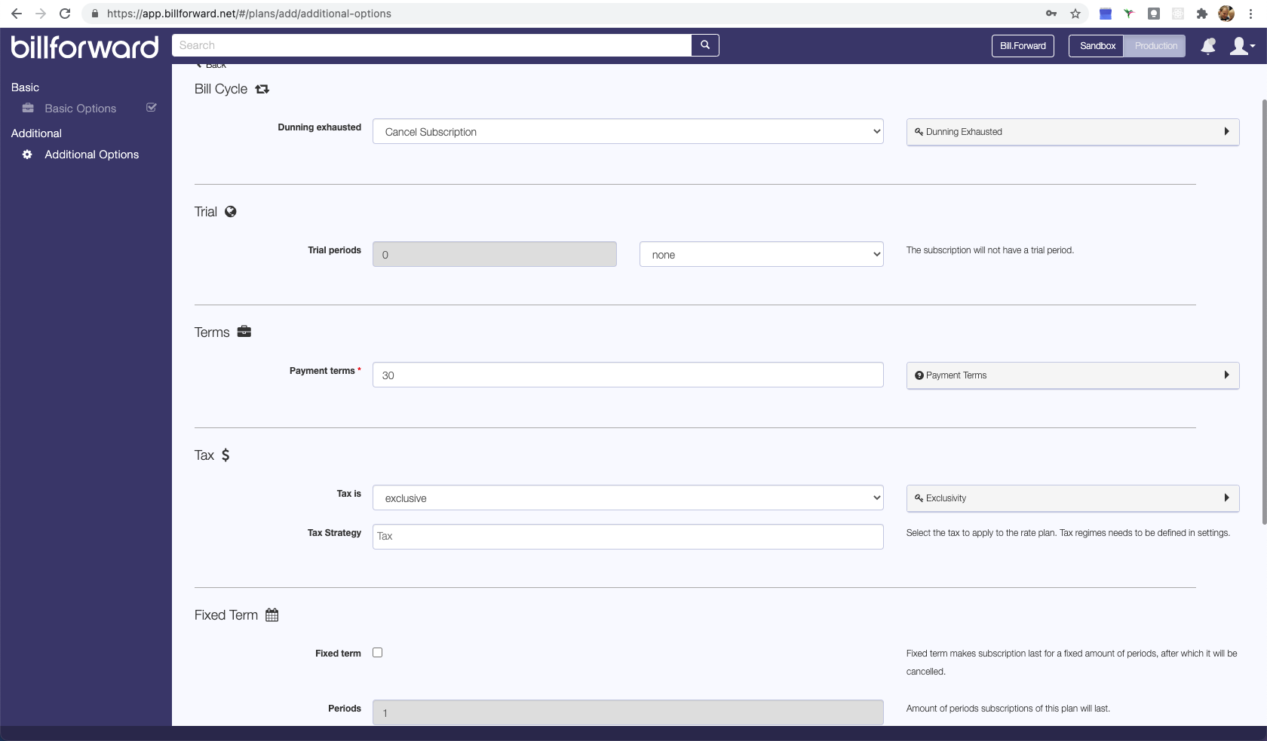Click the browser forward arrow

[x=41, y=14]
